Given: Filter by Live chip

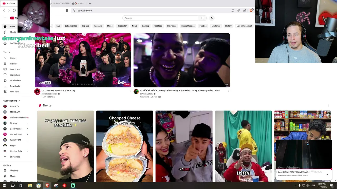Looking at the screenshot, I should (58, 26).
